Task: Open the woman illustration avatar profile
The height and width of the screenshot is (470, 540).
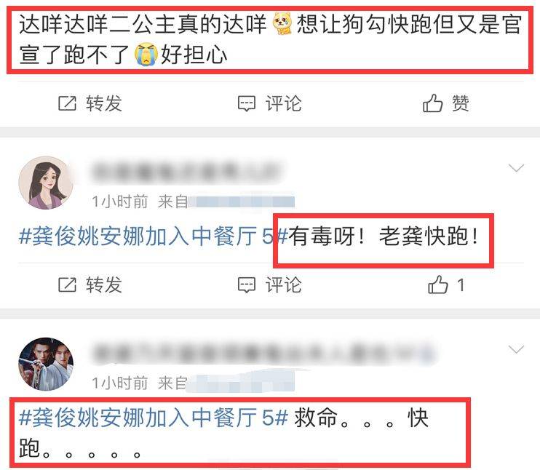Action: pos(46,183)
